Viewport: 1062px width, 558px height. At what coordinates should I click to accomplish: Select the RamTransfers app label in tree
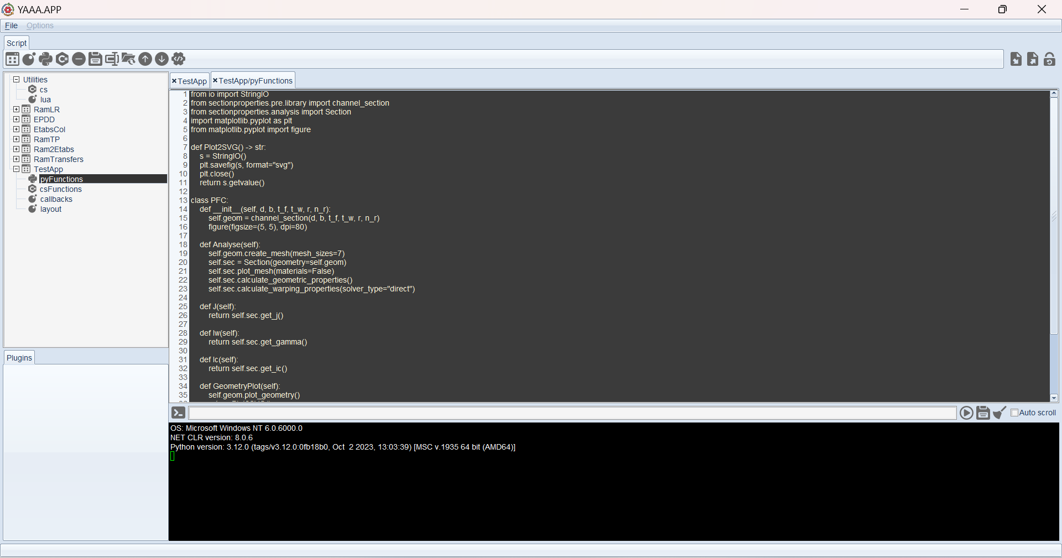(x=59, y=159)
